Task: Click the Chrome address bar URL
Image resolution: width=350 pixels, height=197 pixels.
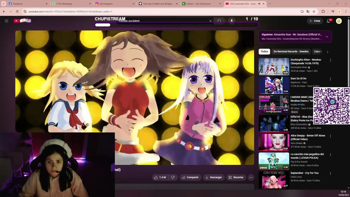Action: [x=70, y=11]
